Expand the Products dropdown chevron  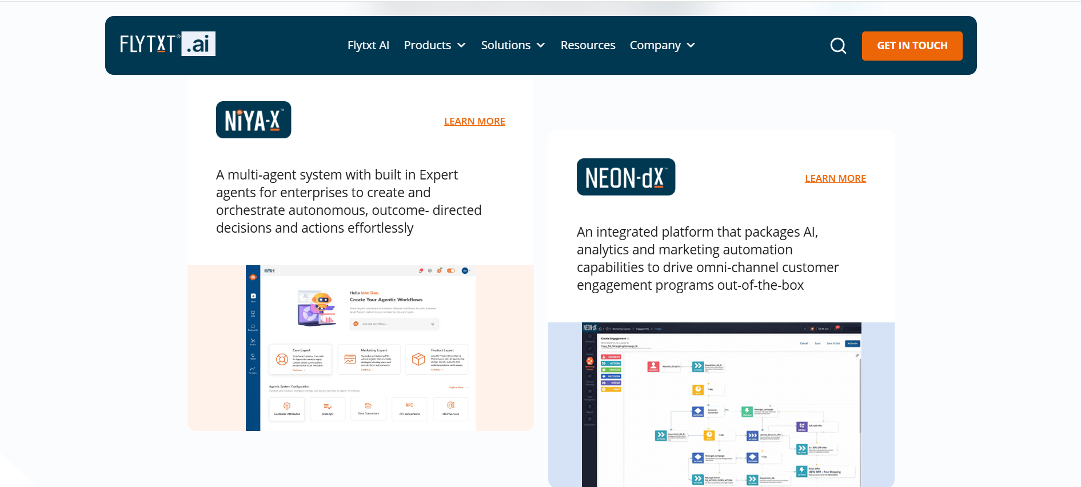pyautogui.click(x=461, y=45)
